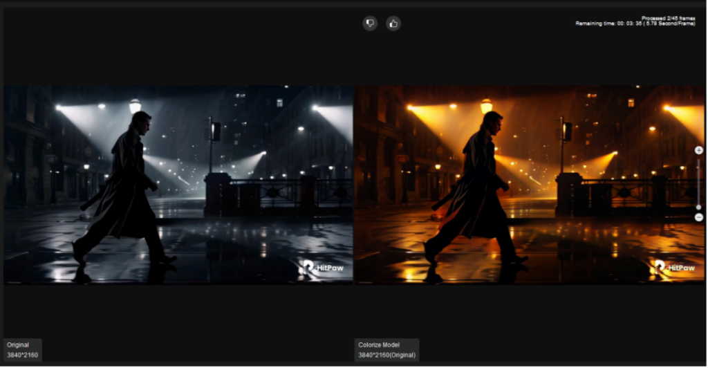708x368 pixels.
Task: Zoom out with the minus icon
Action: [698, 217]
